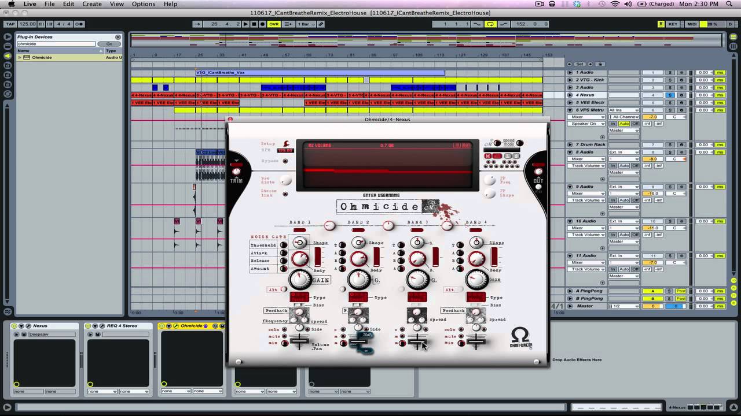The width and height of the screenshot is (741, 416).
Task: Toggle the Ohmicide Bypass switch
Action: click(x=285, y=161)
